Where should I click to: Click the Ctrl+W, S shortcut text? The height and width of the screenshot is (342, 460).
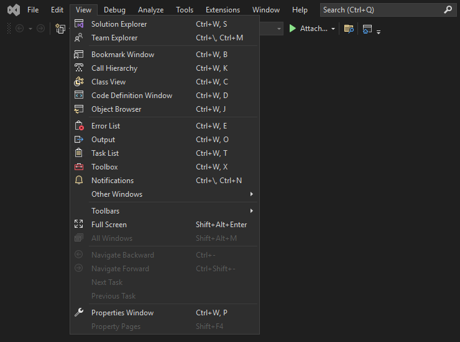tap(211, 24)
